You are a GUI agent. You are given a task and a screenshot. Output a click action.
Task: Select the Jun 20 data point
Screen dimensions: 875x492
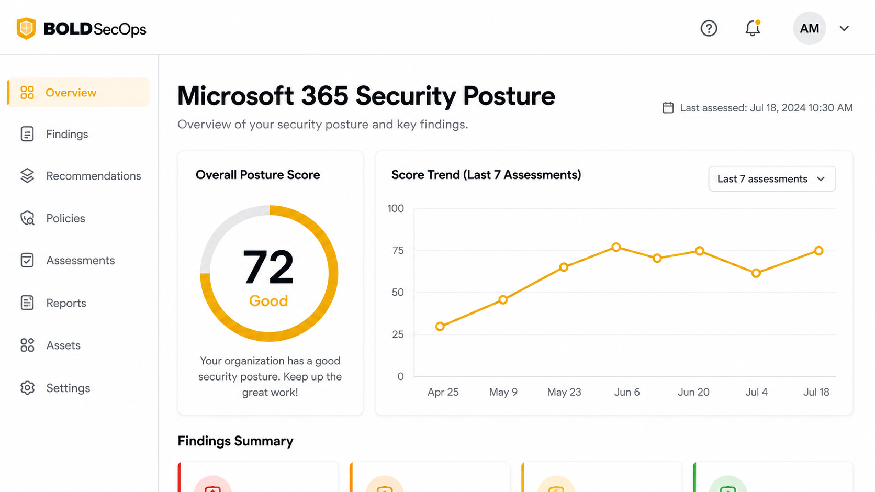pyautogui.click(x=700, y=251)
